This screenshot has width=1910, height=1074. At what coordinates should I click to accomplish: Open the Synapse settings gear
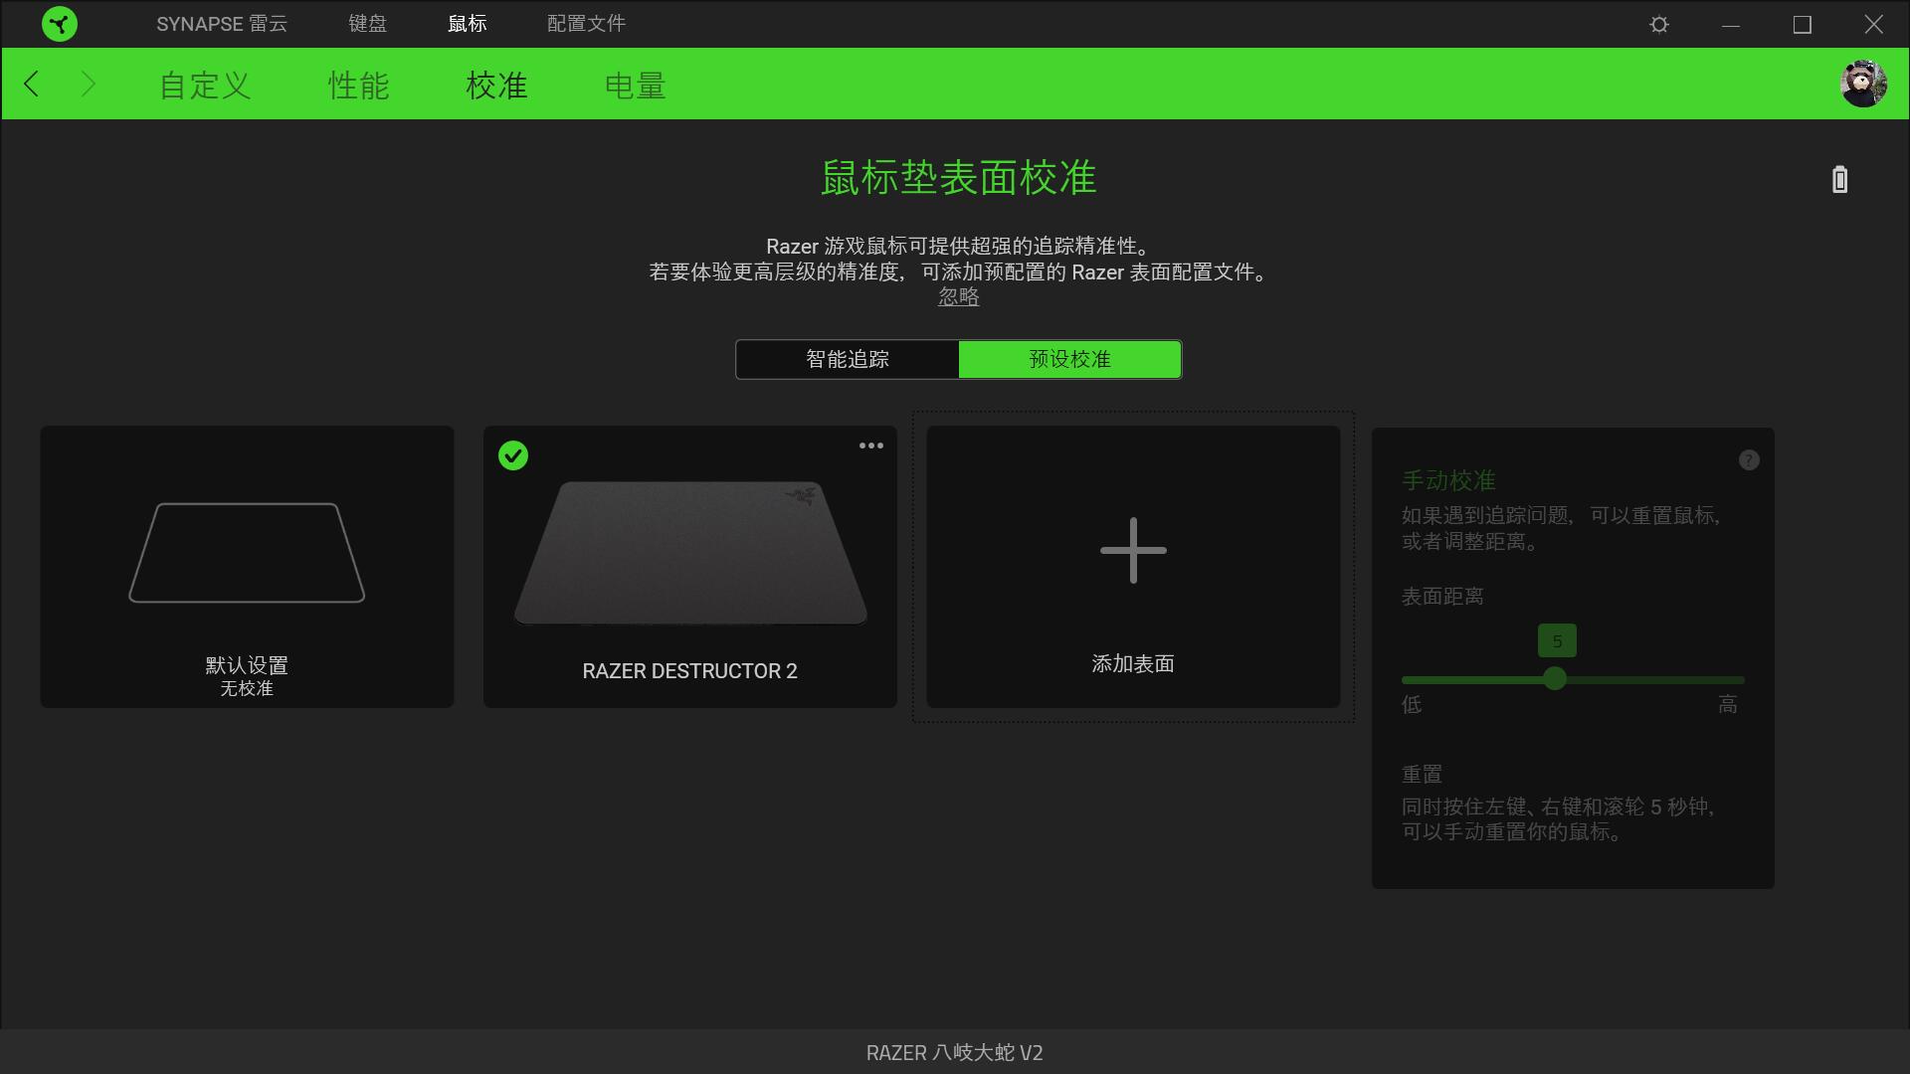point(1659,23)
